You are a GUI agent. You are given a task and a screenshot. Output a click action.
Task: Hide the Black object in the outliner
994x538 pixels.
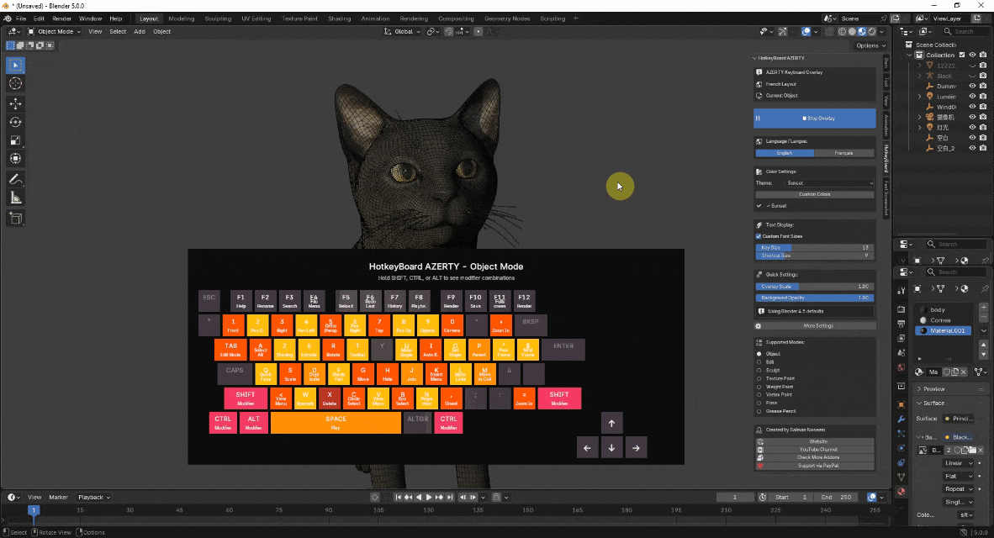point(972,76)
